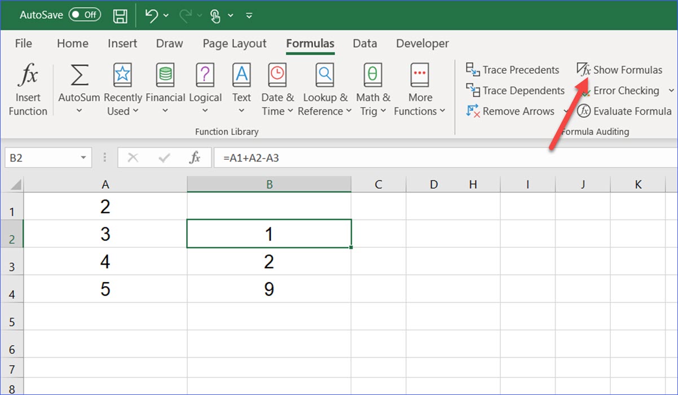Open the Developer tab
The image size is (678, 395).
coord(422,43)
